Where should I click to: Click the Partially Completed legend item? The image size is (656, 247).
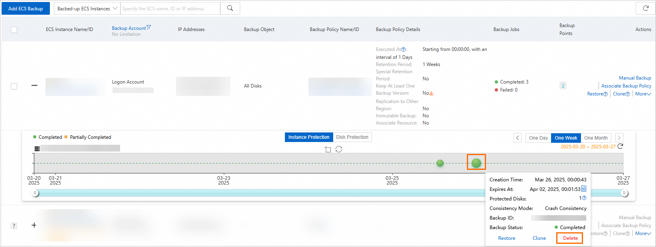(88, 137)
